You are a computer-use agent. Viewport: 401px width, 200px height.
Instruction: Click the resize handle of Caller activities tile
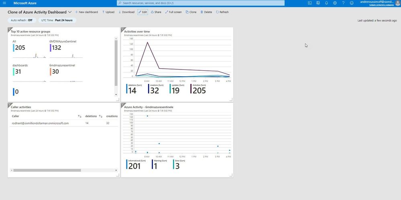pos(118,175)
